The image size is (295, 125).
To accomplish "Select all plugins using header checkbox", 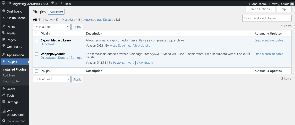I will pos(37,34).
